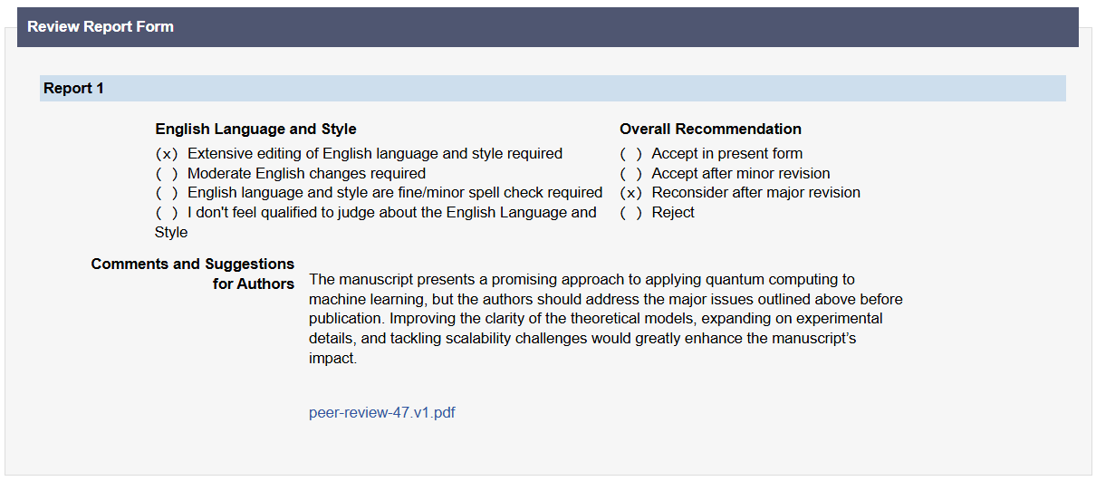Image resolution: width=1096 pixels, height=481 pixels.
Task: Click the 'English Language and Style' heading
Action: point(255,130)
